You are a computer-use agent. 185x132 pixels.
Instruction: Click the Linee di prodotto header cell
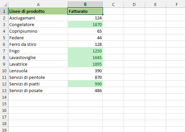point(38,11)
